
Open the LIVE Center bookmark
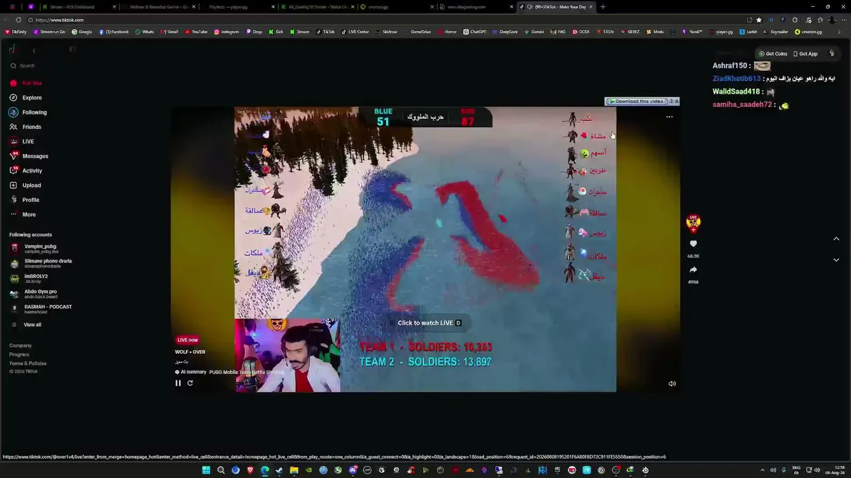point(356,32)
